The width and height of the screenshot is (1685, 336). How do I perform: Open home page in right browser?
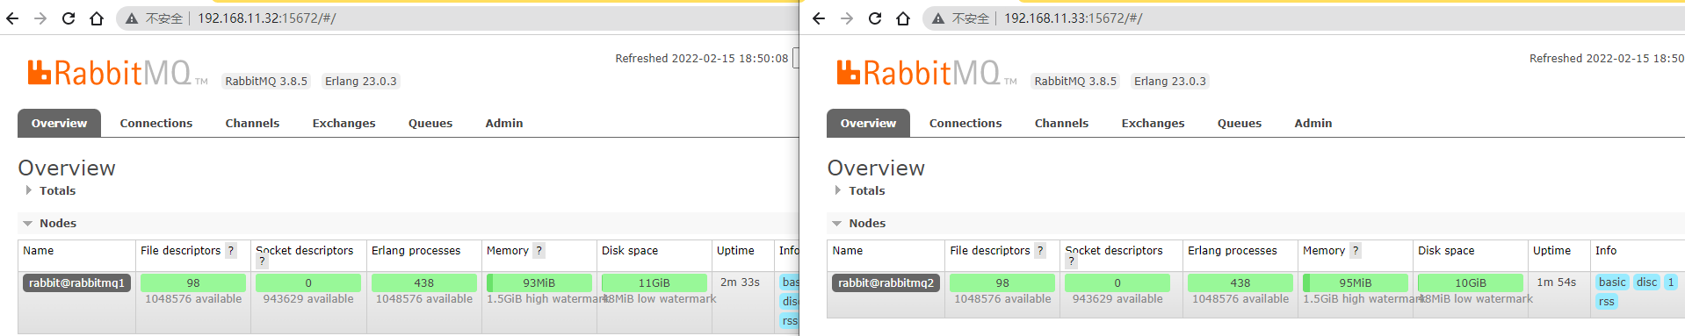903,18
